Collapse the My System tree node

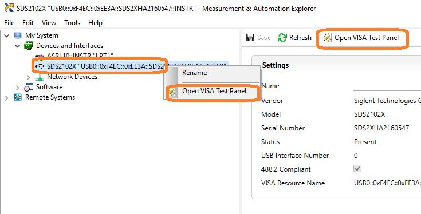(7, 35)
